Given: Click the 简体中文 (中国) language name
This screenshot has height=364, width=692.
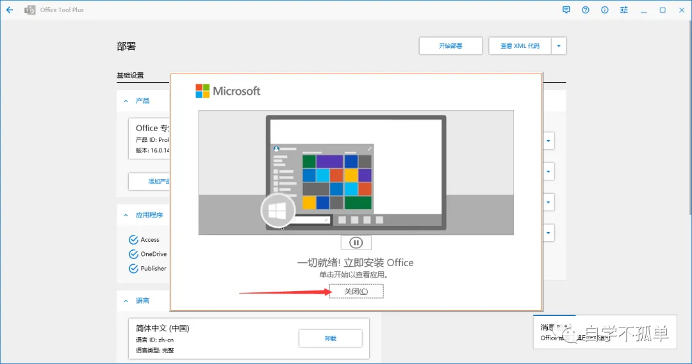Looking at the screenshot, I should (x=162, y=328).
